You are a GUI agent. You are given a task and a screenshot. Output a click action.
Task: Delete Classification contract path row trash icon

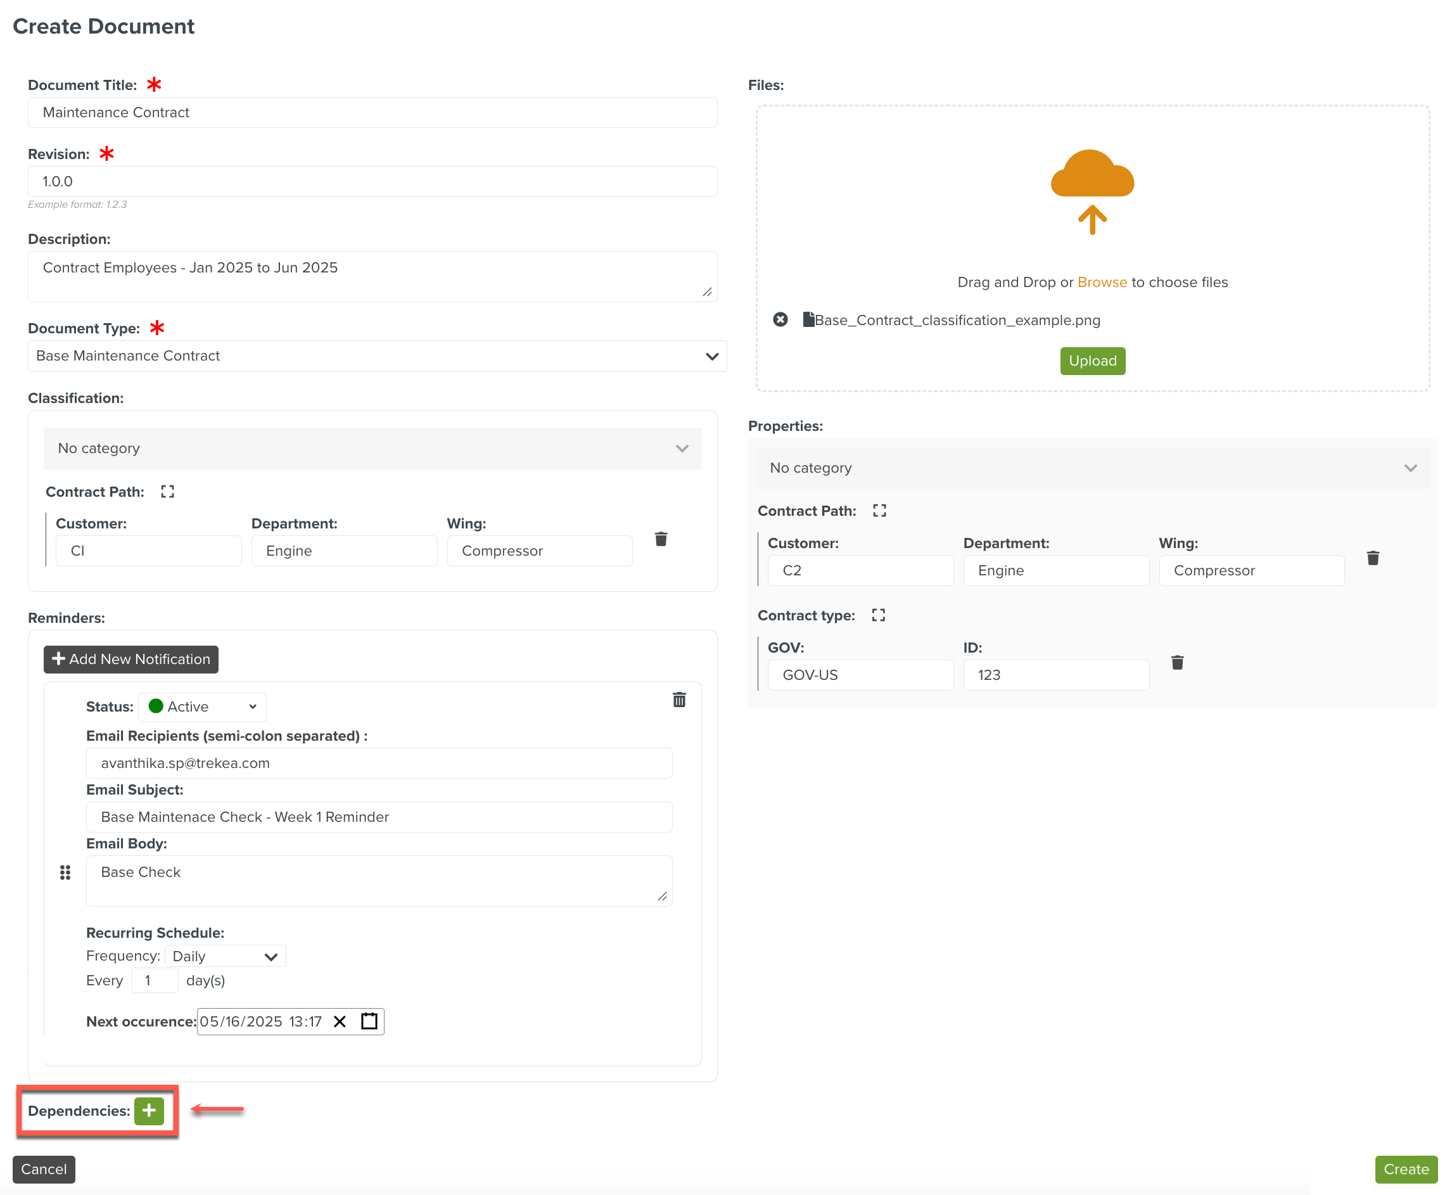[661, 539]
